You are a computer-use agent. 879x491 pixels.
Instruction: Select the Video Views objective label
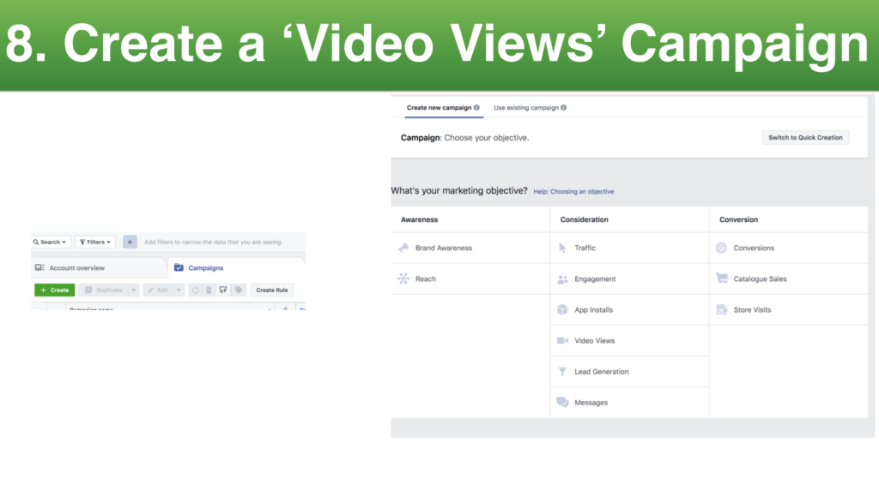(594, 340)
